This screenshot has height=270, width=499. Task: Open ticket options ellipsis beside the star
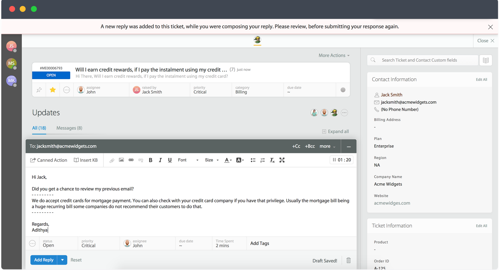click(x=67, y=90)
